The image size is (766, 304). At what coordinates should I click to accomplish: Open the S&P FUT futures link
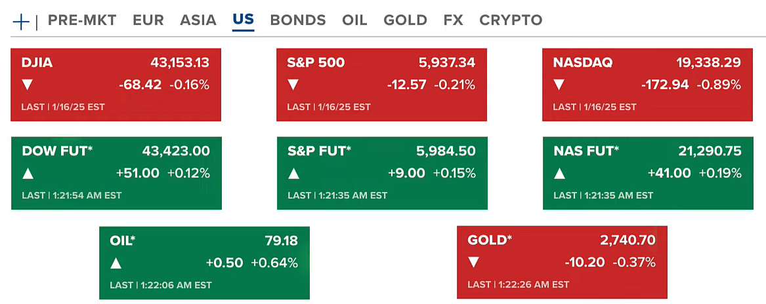coord(319,151)
